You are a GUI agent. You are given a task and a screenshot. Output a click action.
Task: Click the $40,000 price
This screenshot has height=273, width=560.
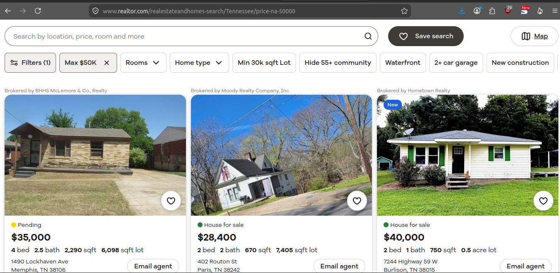click(404, 237)
